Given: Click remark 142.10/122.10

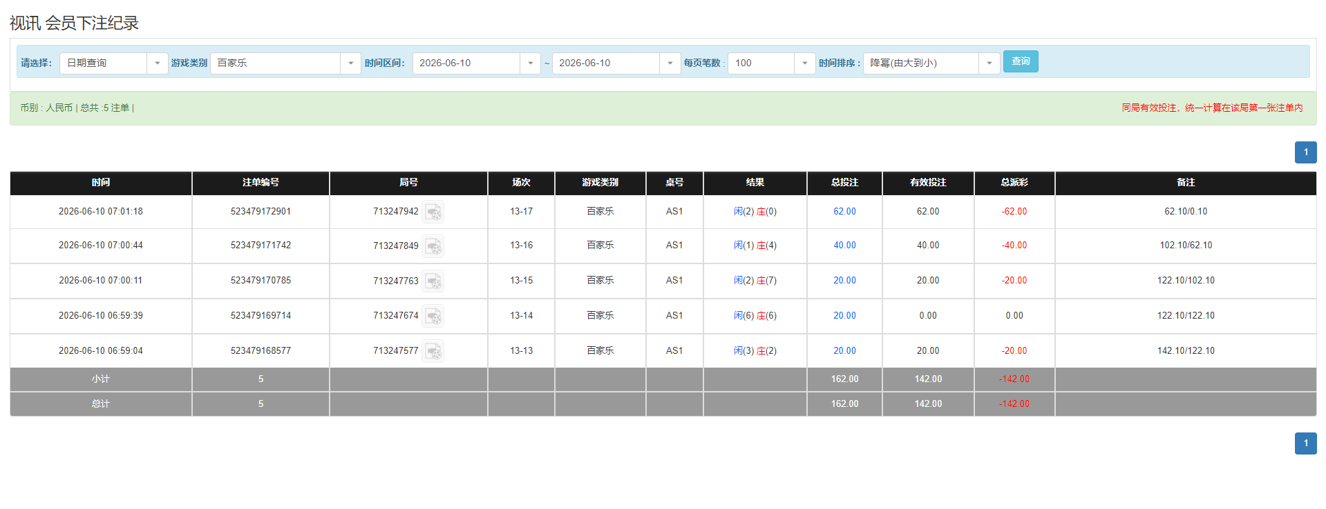Looking at the screenshot, I should [x=1186, y=351].
